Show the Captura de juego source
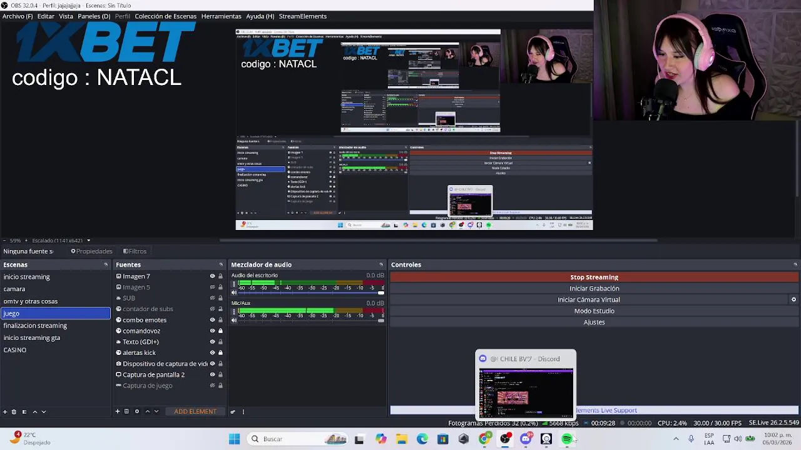The width and height of the screenshot is (801, 450). point(212,386)
